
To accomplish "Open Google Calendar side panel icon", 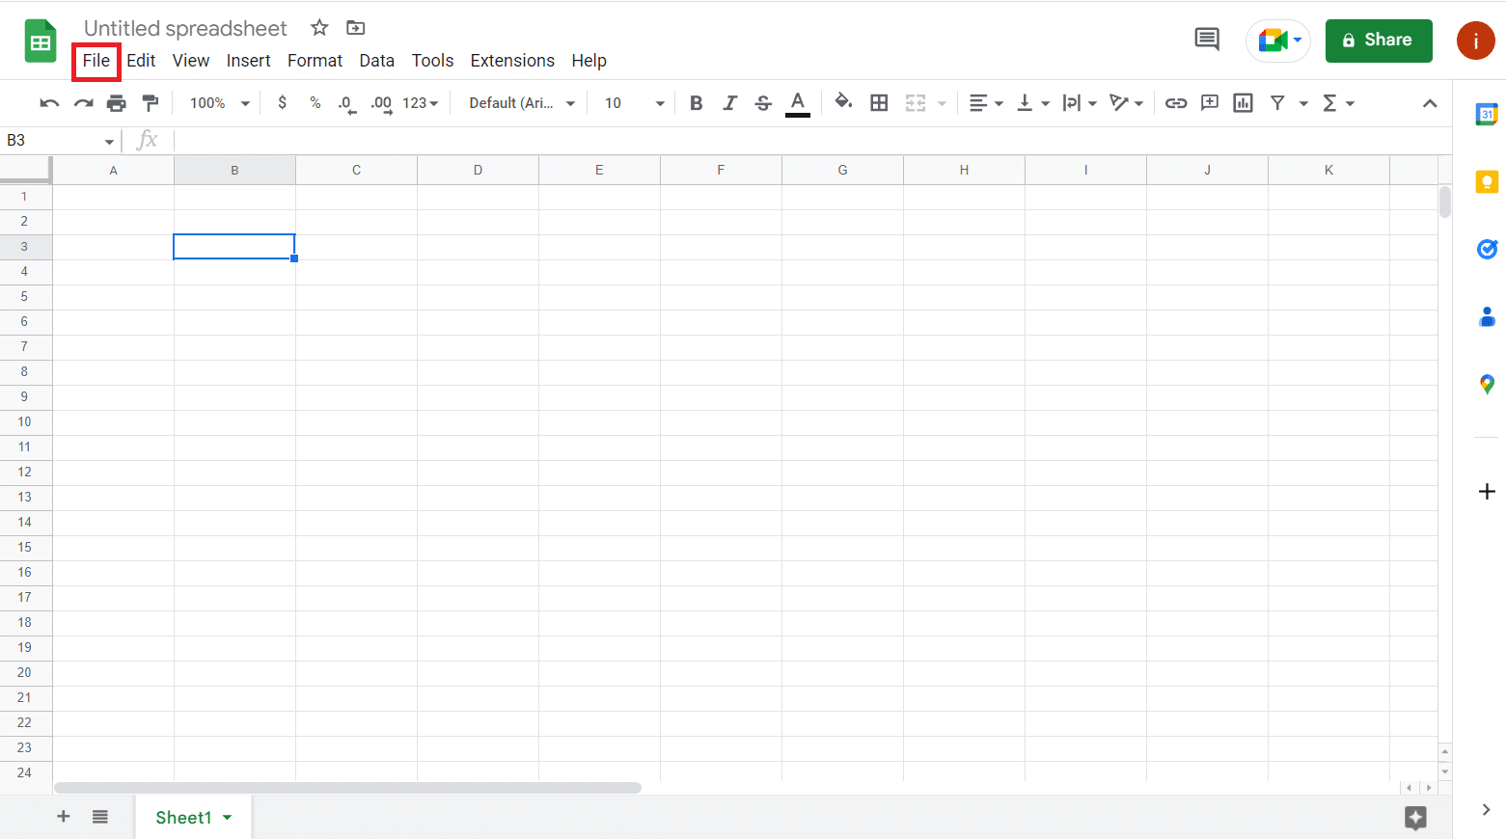I will pos(1487,115).
